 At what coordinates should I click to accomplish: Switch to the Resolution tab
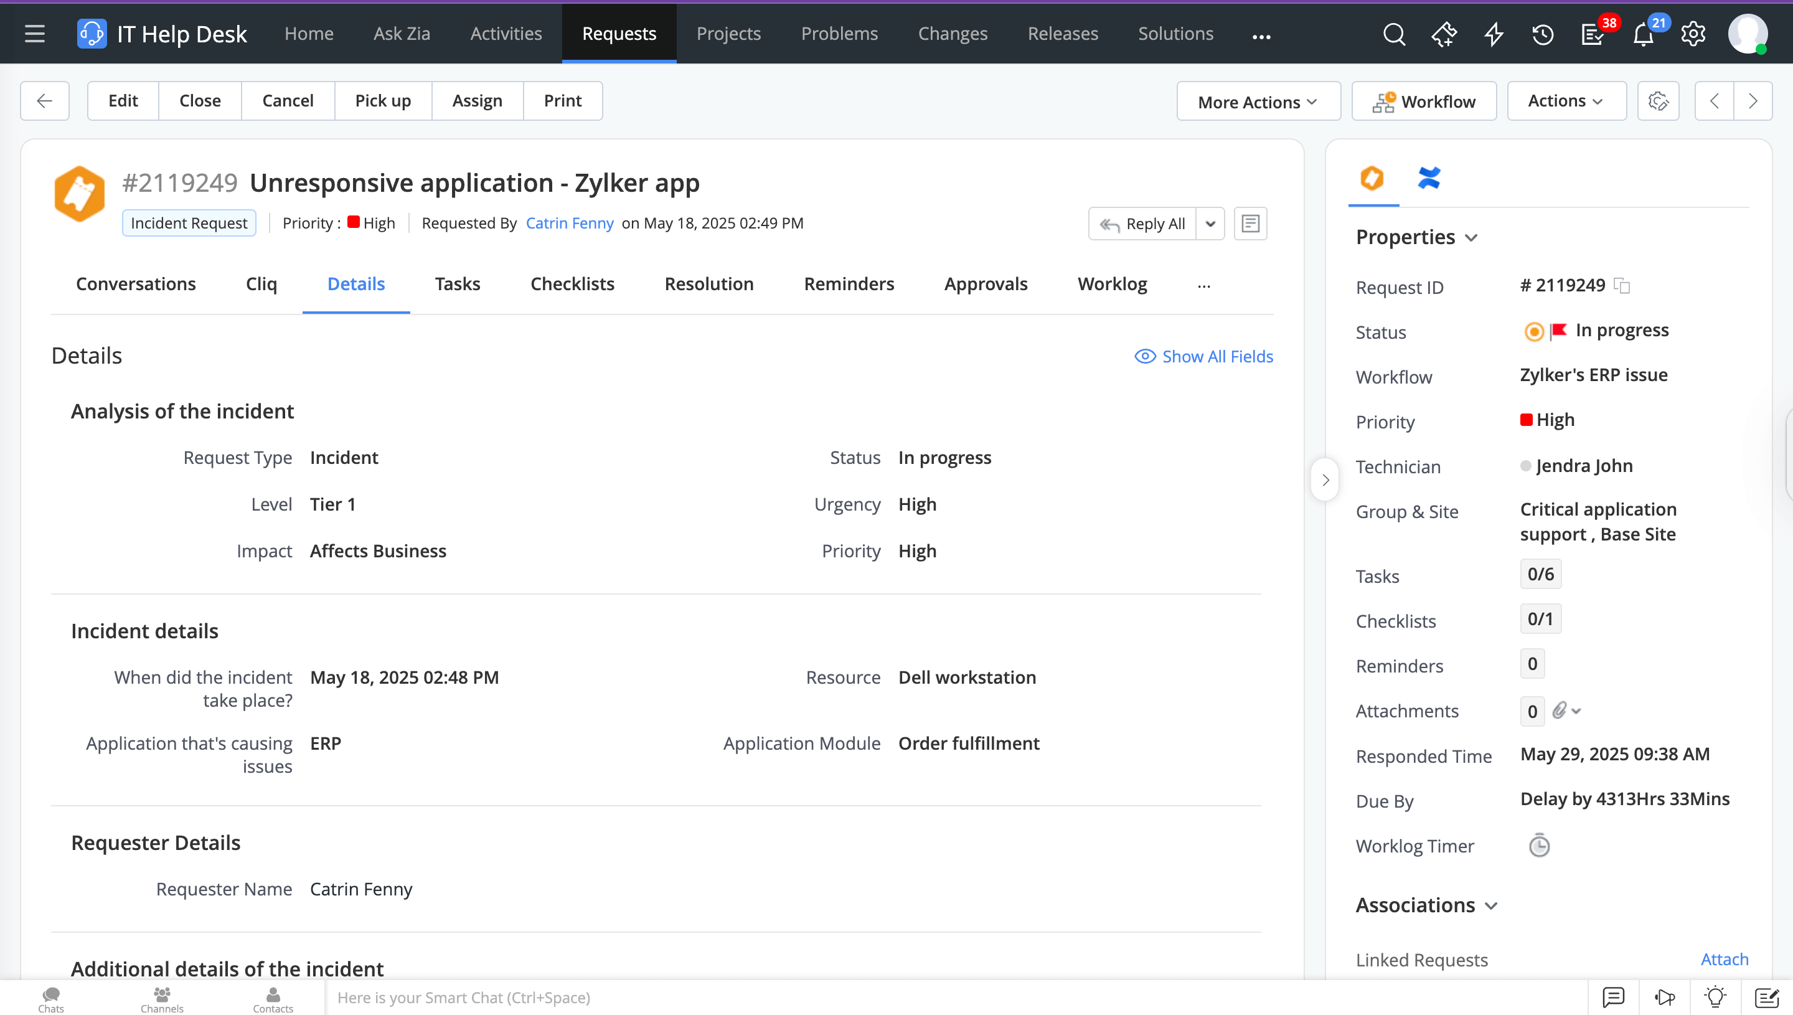[x=708, y=284]
